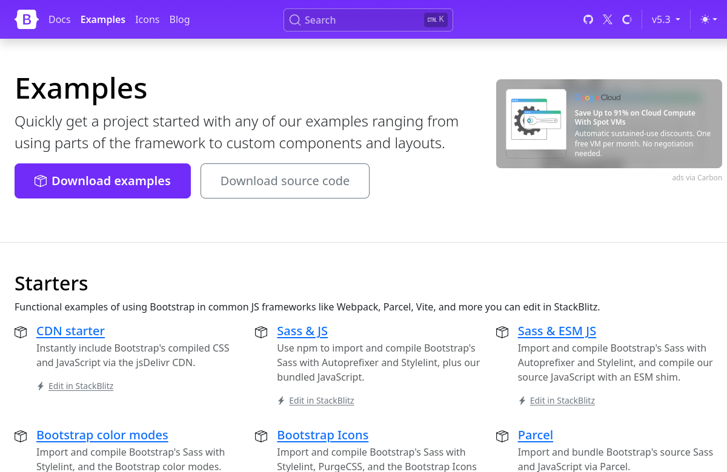Edit Sass & JS in StackBlitz
Image resolution: width=727 pixels, height=472 pixels.
322,401
